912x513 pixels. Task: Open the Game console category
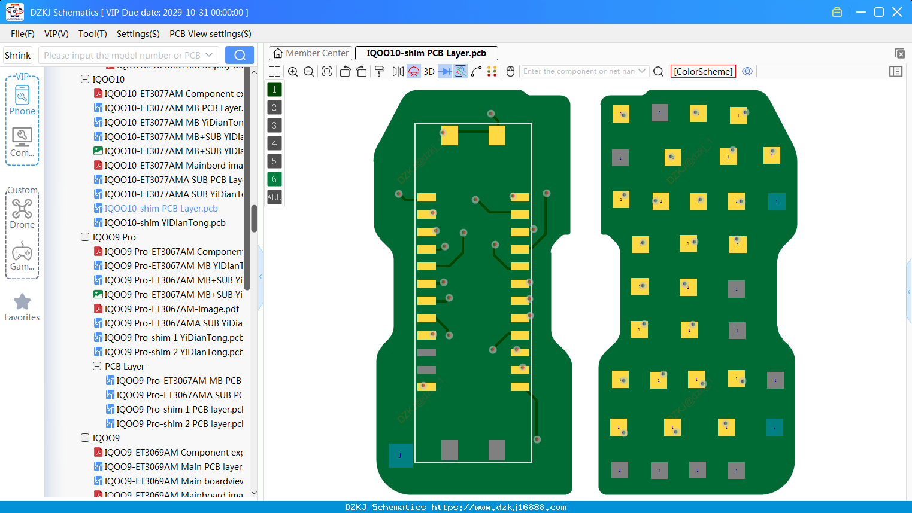[x=22, y=256]
